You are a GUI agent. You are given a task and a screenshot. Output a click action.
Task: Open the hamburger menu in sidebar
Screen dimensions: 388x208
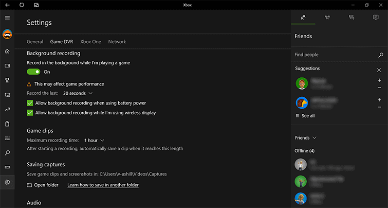[x=7, y=18]
